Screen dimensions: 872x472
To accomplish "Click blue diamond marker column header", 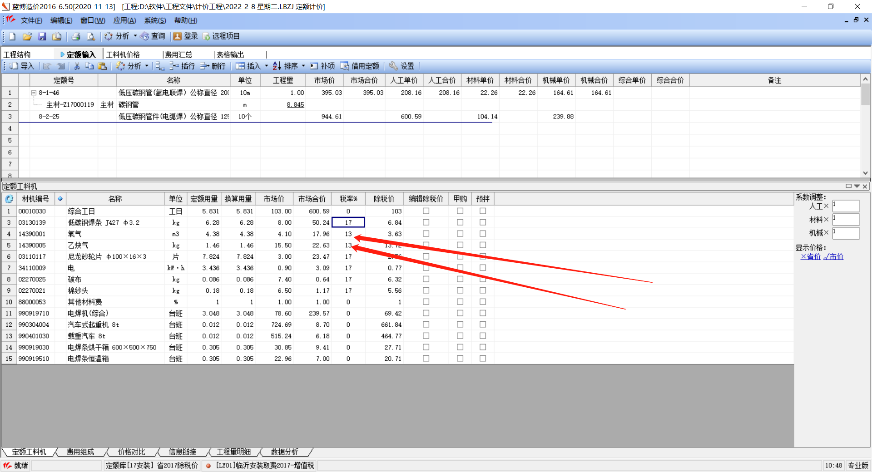I will click(x=60, y=199).
